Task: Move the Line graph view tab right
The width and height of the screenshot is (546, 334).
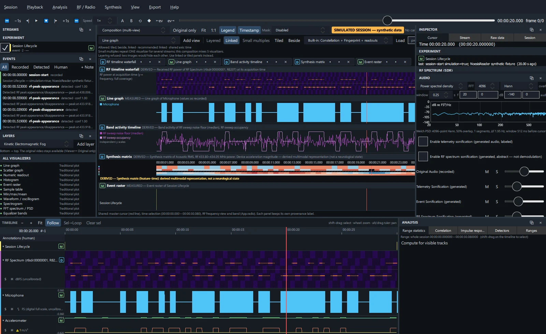Action: (206, 62)
